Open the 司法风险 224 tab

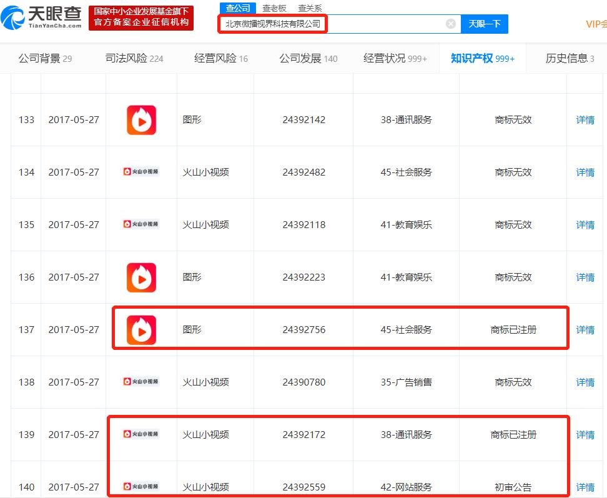click(x=134, y=59)
